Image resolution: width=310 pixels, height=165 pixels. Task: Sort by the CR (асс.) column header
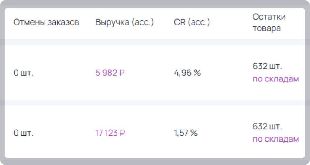(x=192, y=22)
